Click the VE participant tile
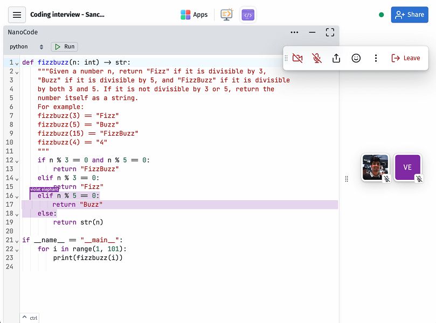Image resolution: width=436 pixels, height=323 pixels. click(407, 167)
